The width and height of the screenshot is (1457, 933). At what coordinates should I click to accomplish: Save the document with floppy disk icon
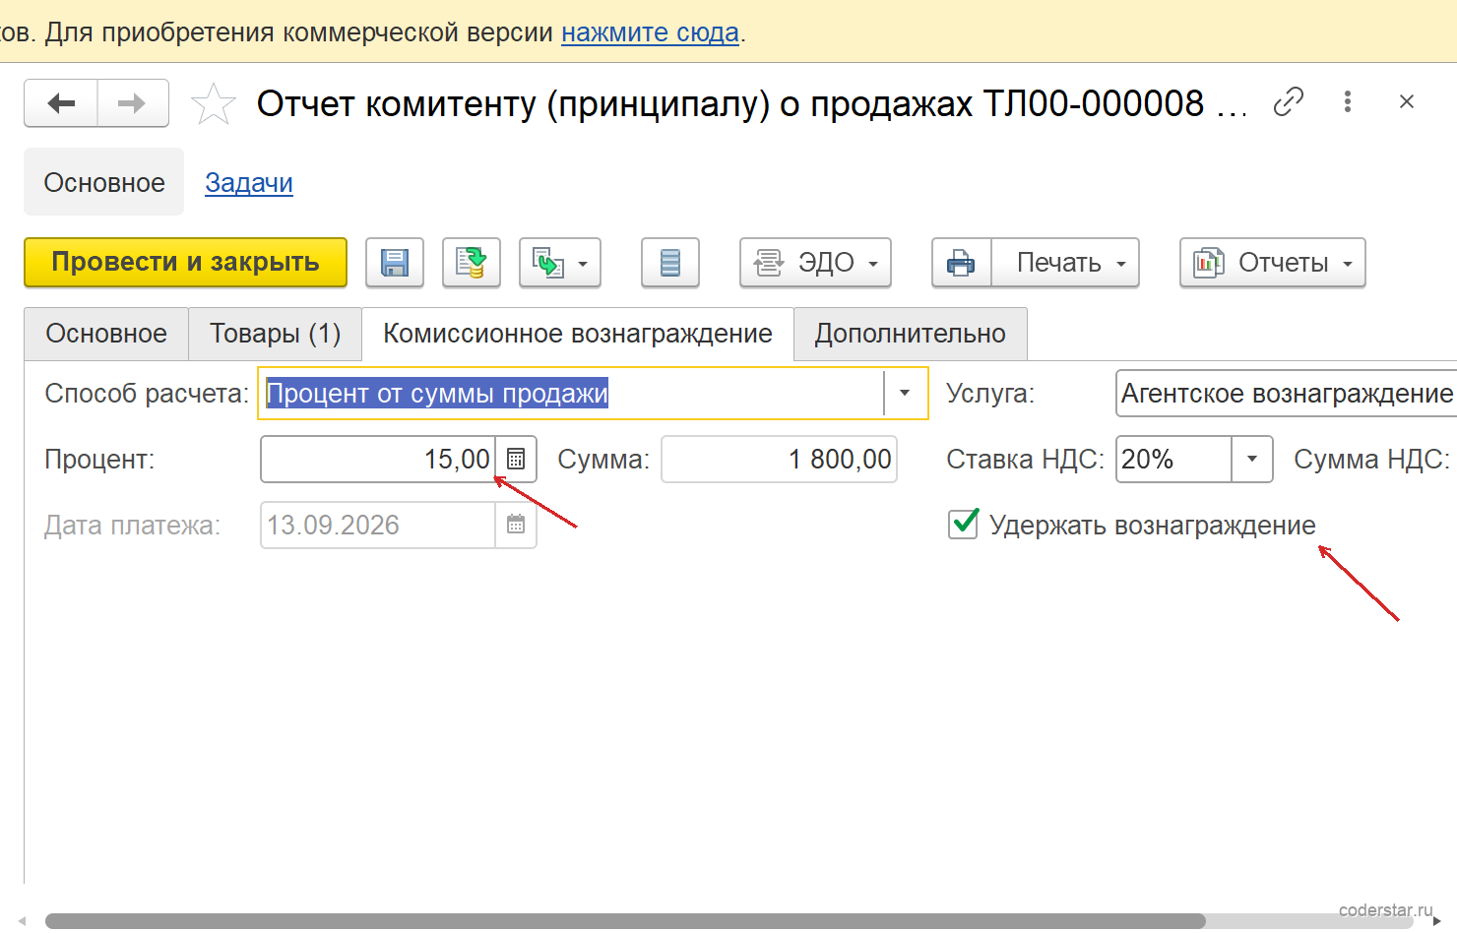pos(395,263)
